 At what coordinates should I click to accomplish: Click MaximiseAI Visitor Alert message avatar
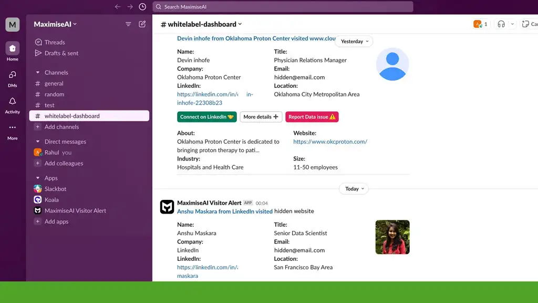167,207
